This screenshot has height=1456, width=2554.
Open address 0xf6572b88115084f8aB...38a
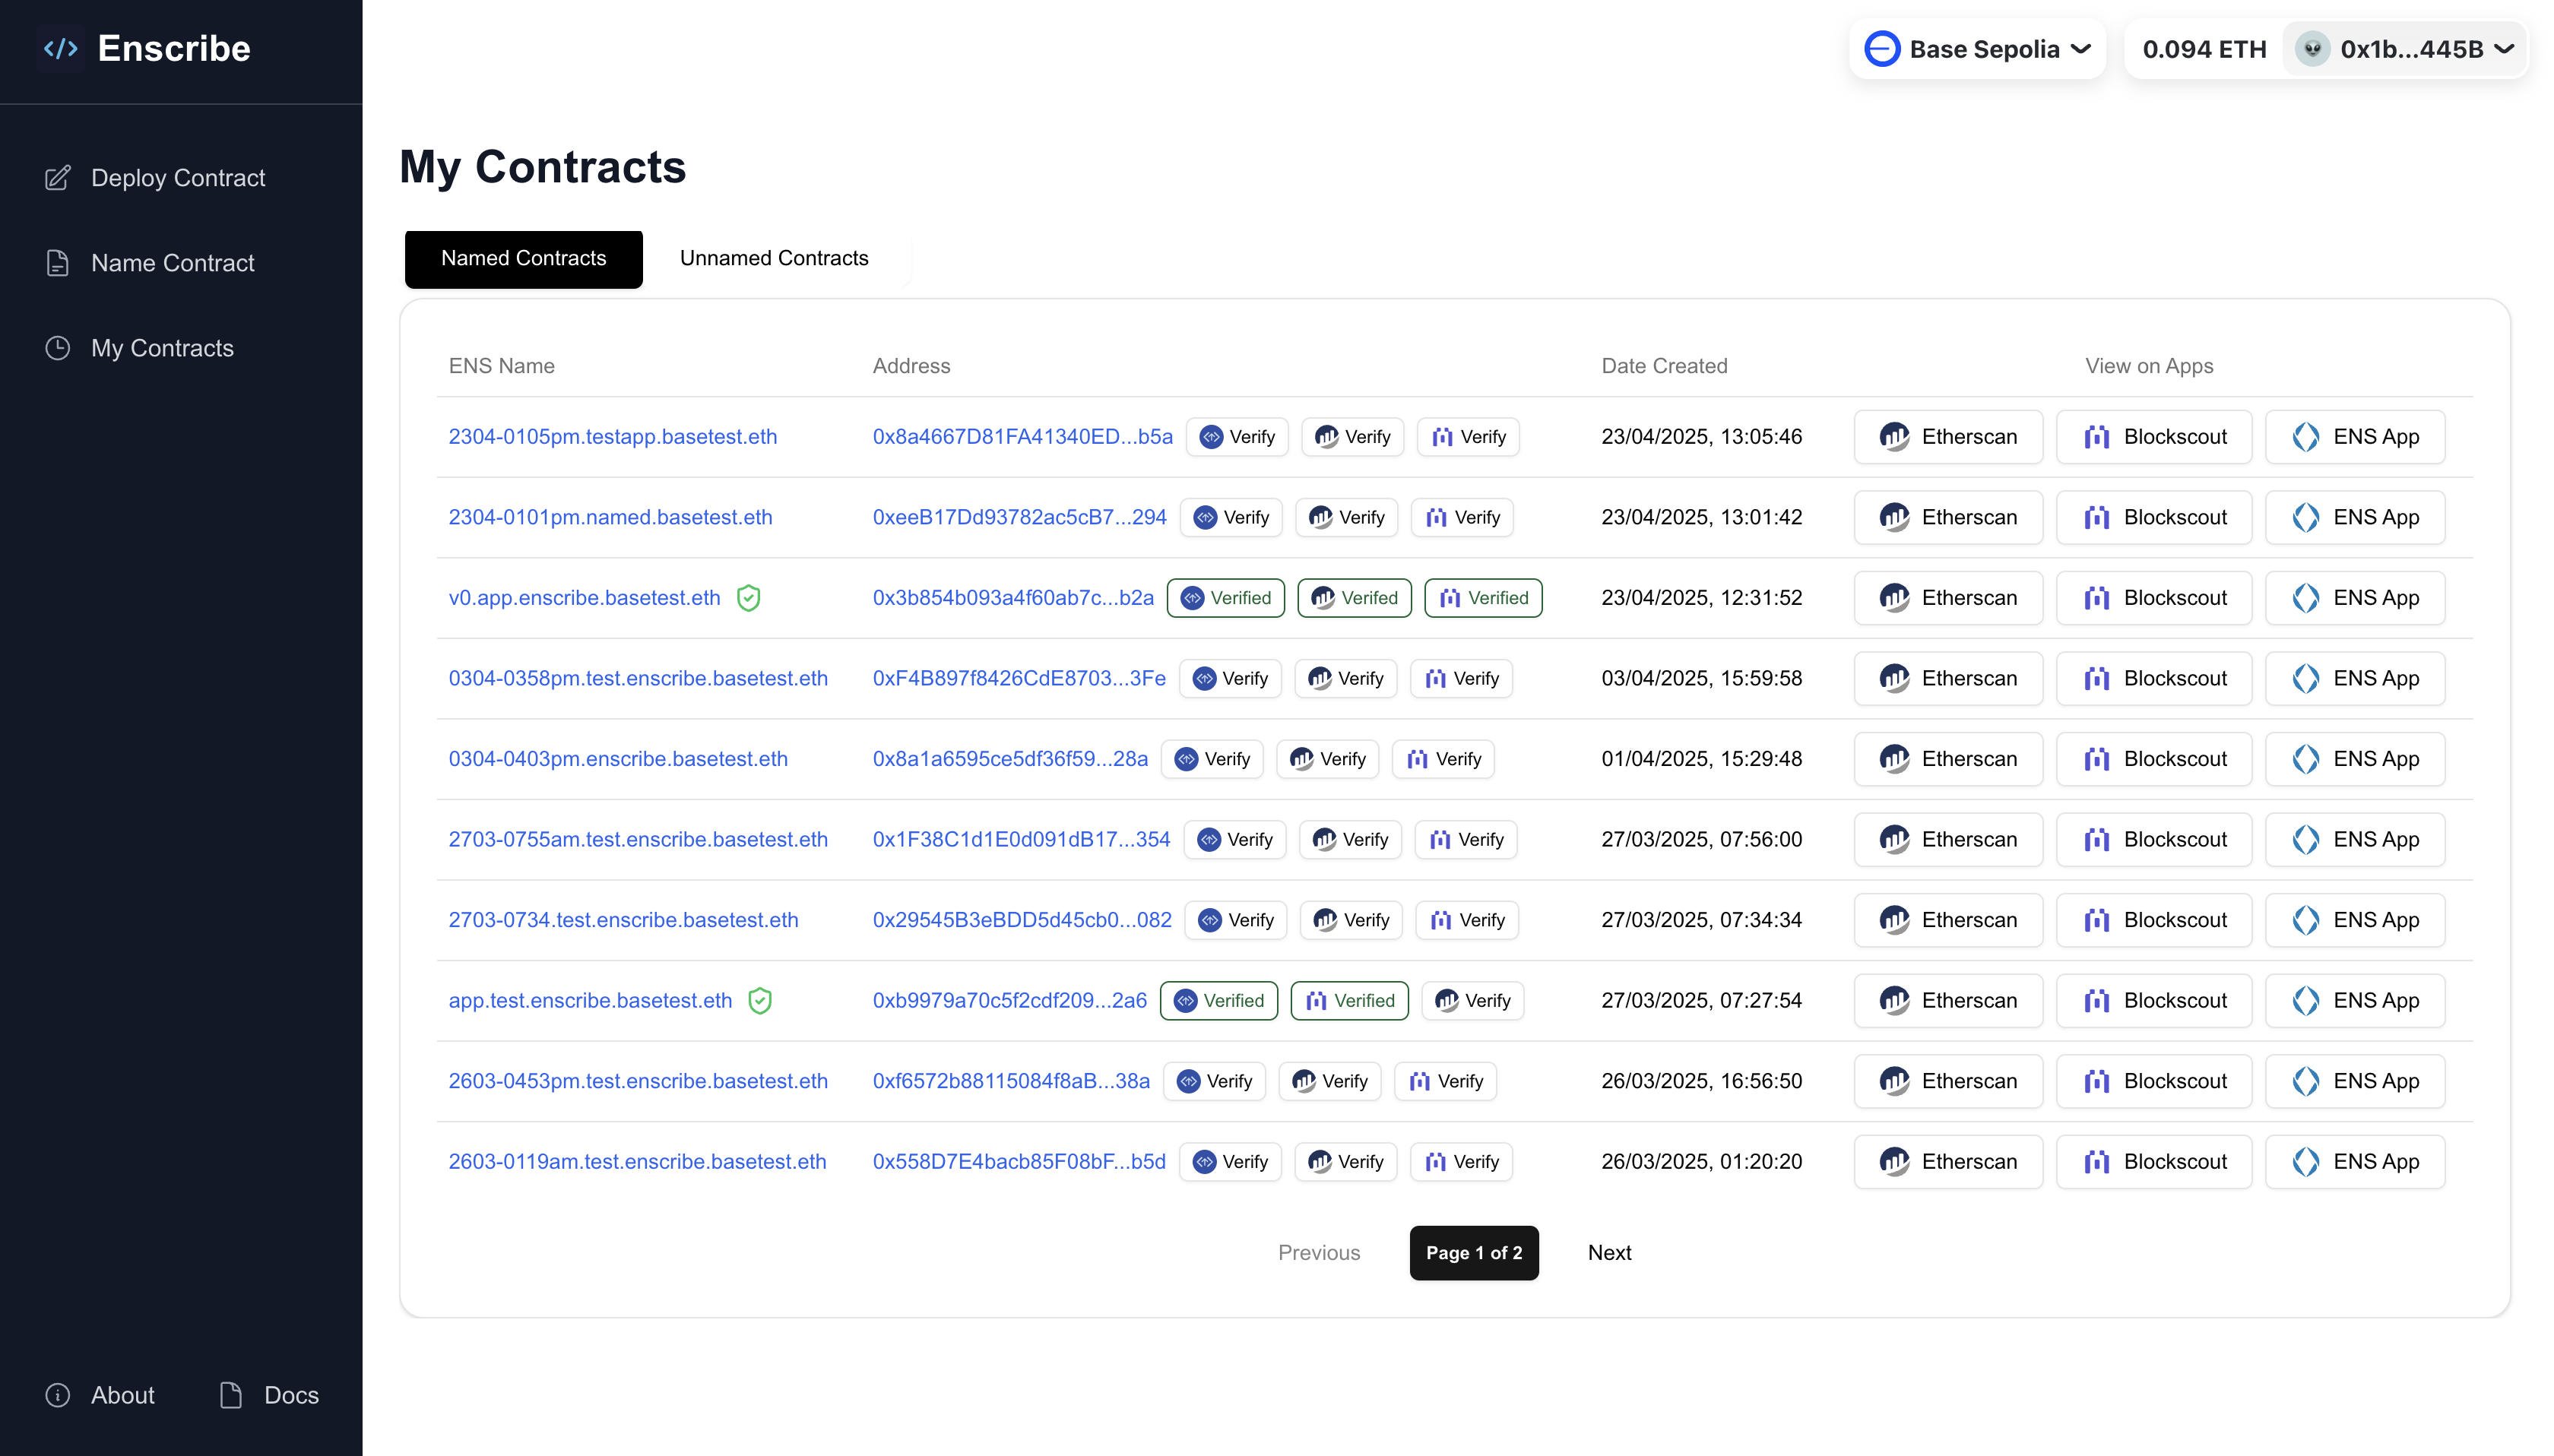1011,1081
